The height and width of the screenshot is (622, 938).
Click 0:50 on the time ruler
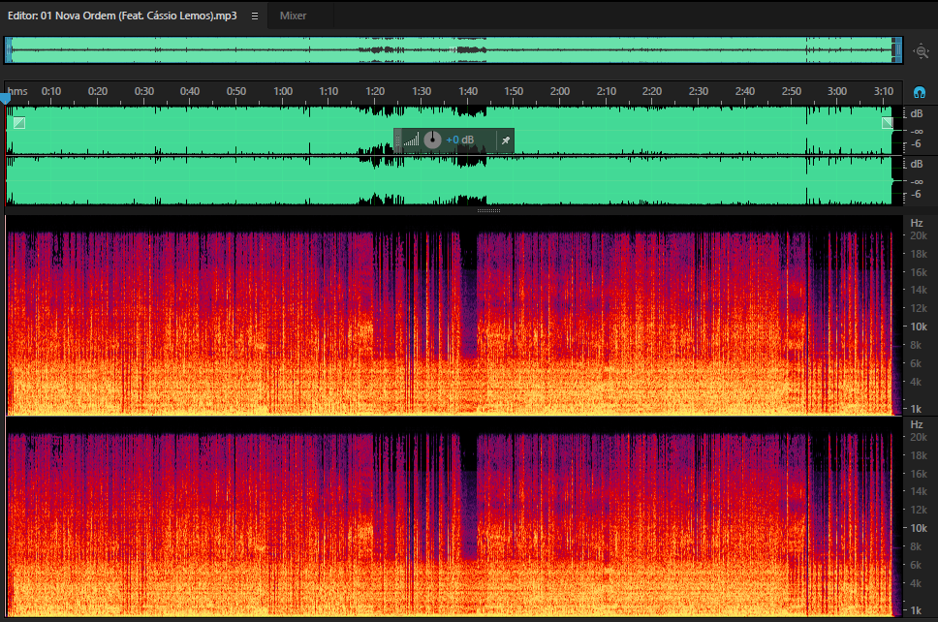coord(236,91)
